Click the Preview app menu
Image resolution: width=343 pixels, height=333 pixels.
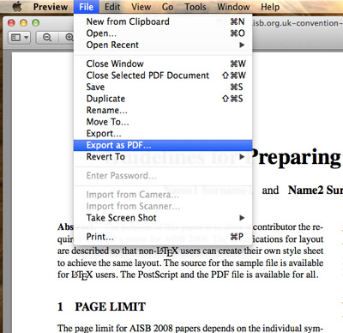51,7
